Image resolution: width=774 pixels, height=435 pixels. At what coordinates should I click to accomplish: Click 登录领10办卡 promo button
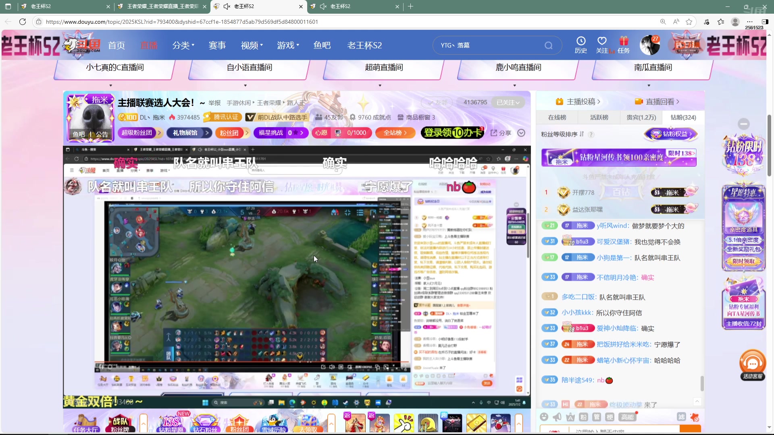[452, 133]
